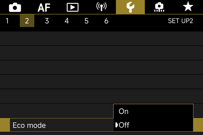Switch to the AF autofocus menu
203x135 pixels.
(44, 7)
